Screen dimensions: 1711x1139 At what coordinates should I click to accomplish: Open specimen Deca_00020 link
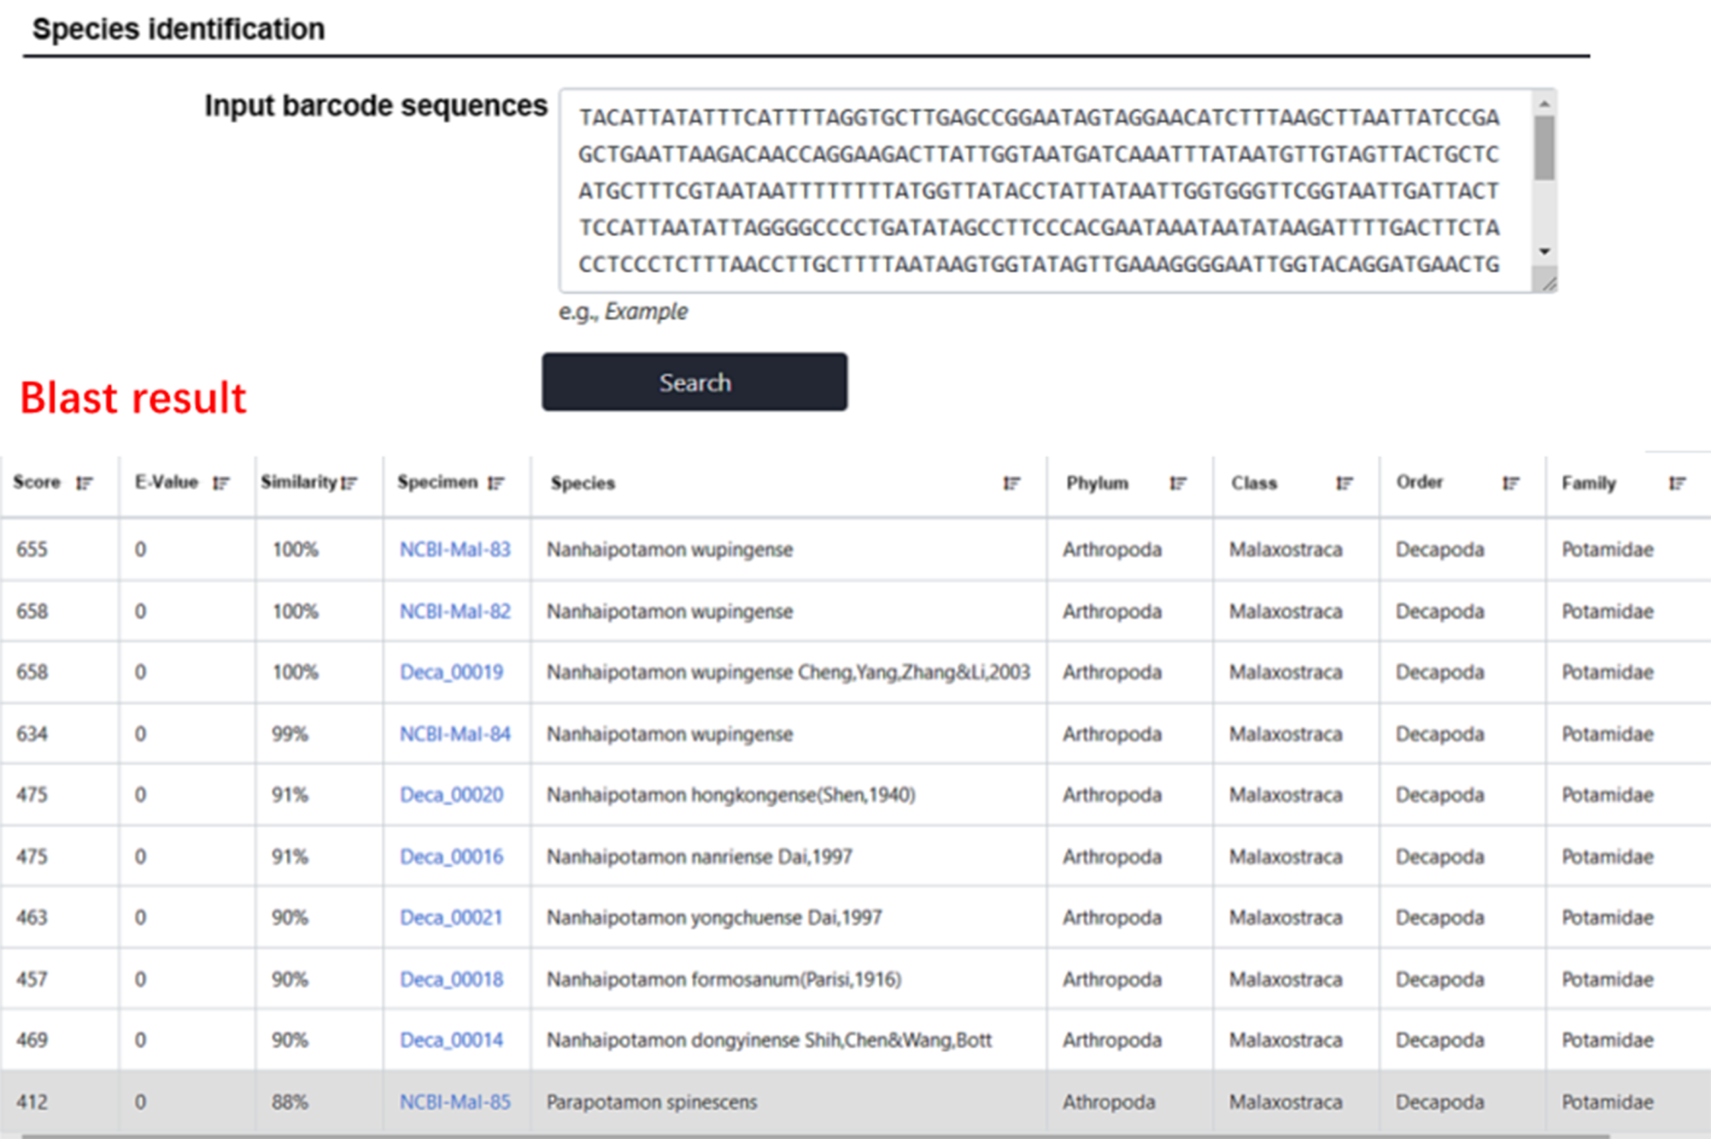click(451, 795)
